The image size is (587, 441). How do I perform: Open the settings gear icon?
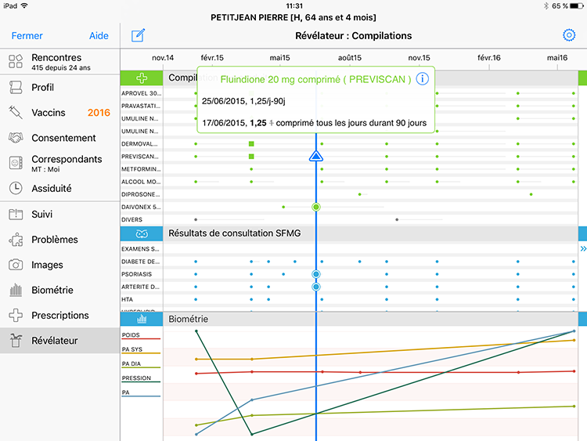(x=569, y=35)
